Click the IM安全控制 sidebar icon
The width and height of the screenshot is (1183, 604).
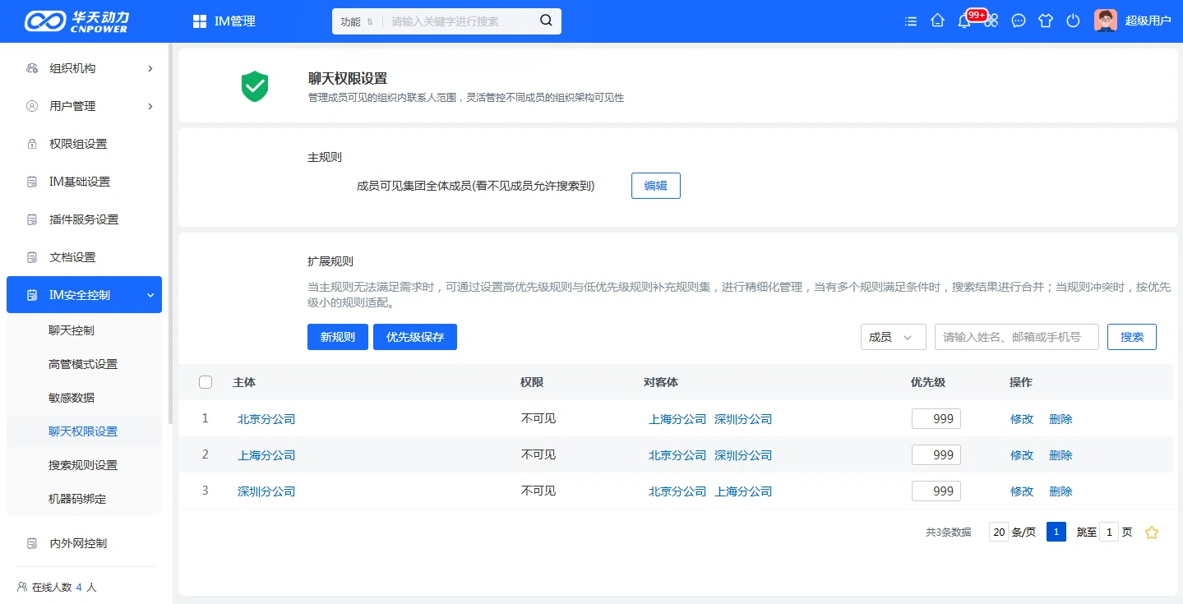point(32,295)
